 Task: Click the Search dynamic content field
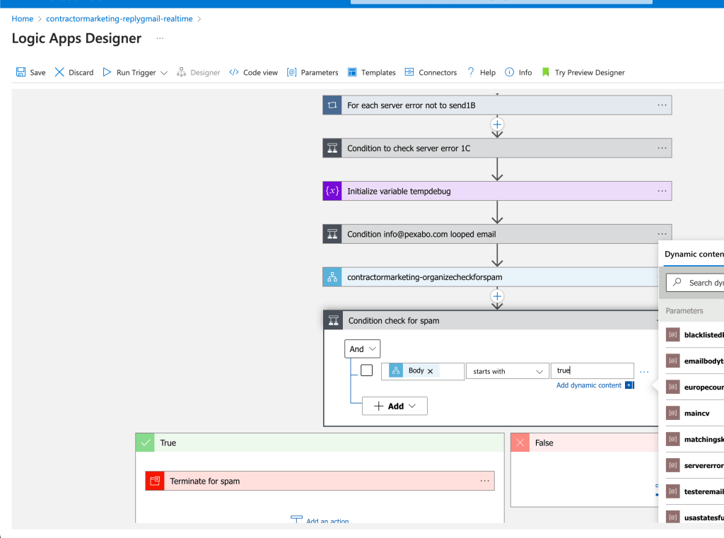[696, 283]
